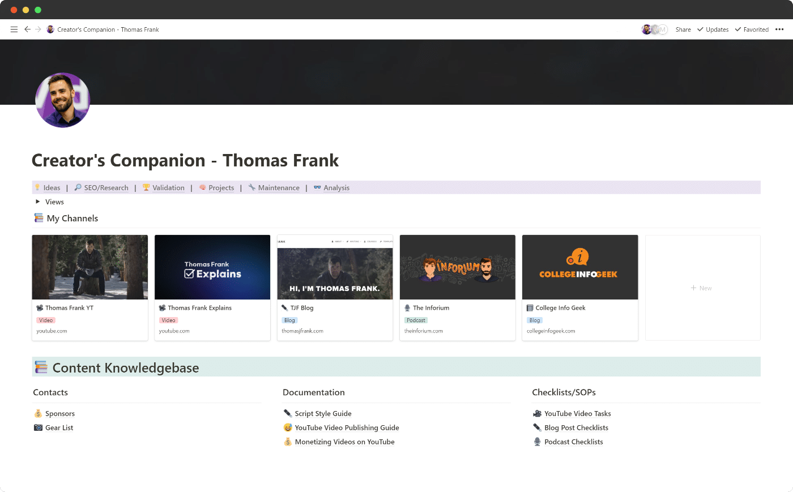The width and height of the screenshot is (793, 492).
Task: Open Podcast Checklists
Action: pos(573,442)
